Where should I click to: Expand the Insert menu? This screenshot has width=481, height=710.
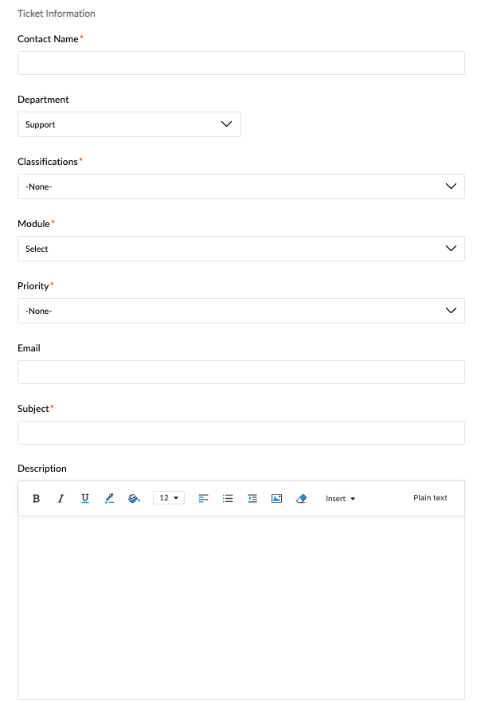(340, 499)
